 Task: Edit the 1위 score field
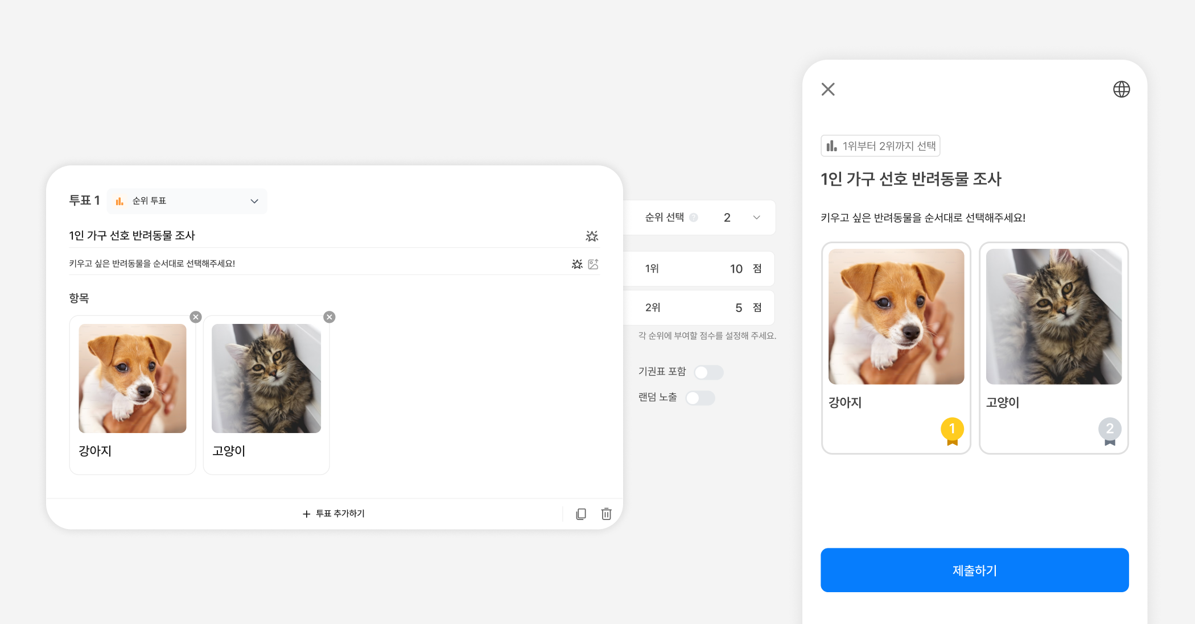point(735,269)
